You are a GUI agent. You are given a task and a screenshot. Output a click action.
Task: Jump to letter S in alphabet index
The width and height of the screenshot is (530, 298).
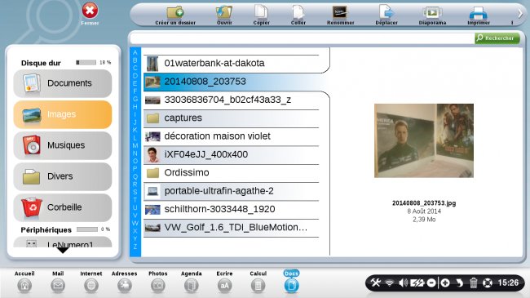tap(135, 192)
